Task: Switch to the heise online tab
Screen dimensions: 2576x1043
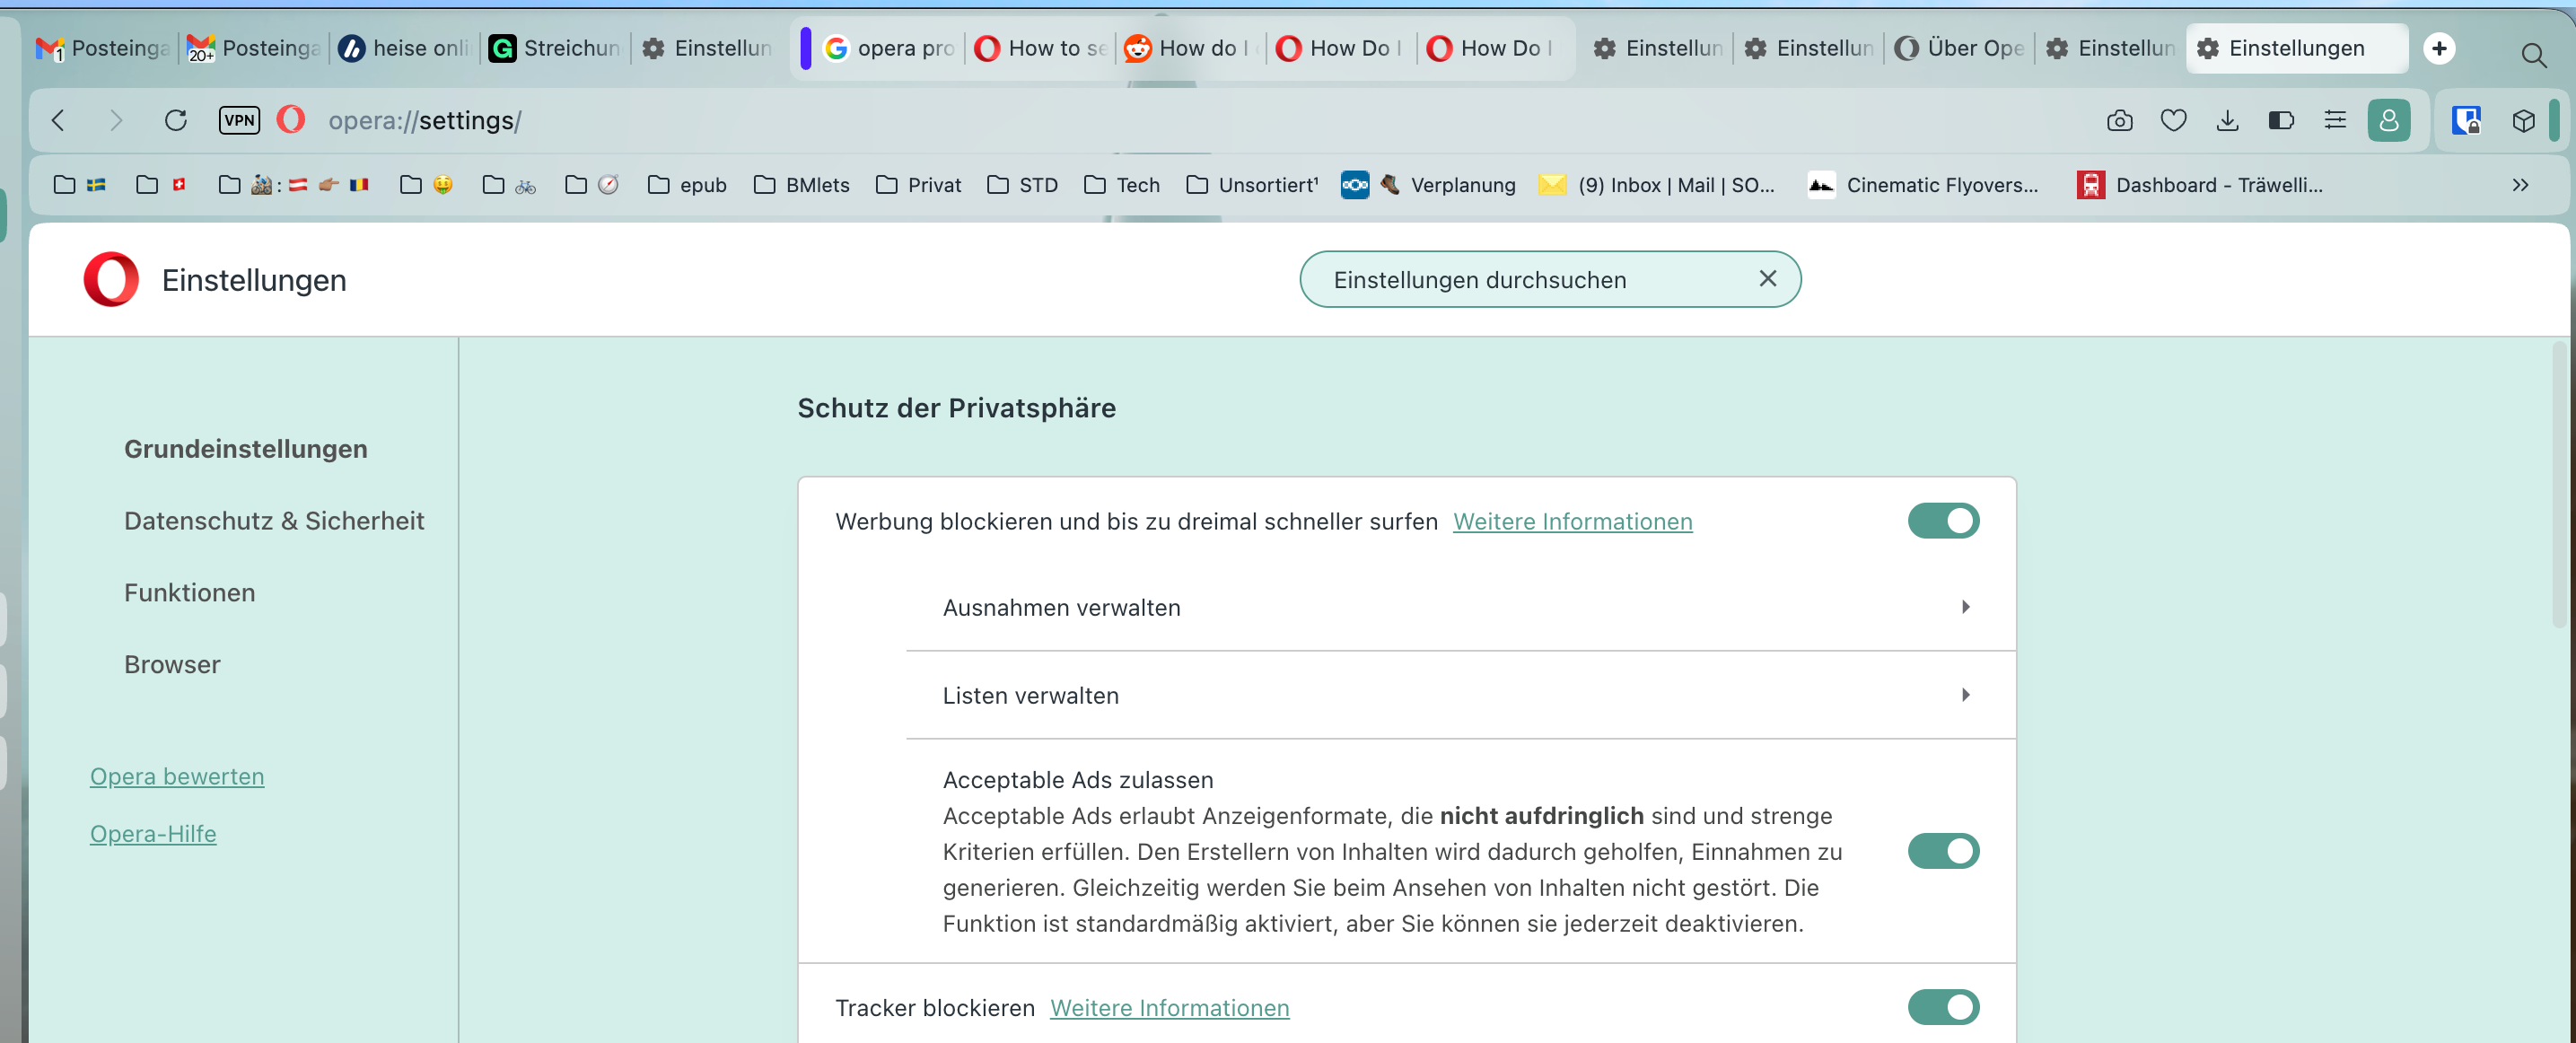Action: (x=403, y=48)
